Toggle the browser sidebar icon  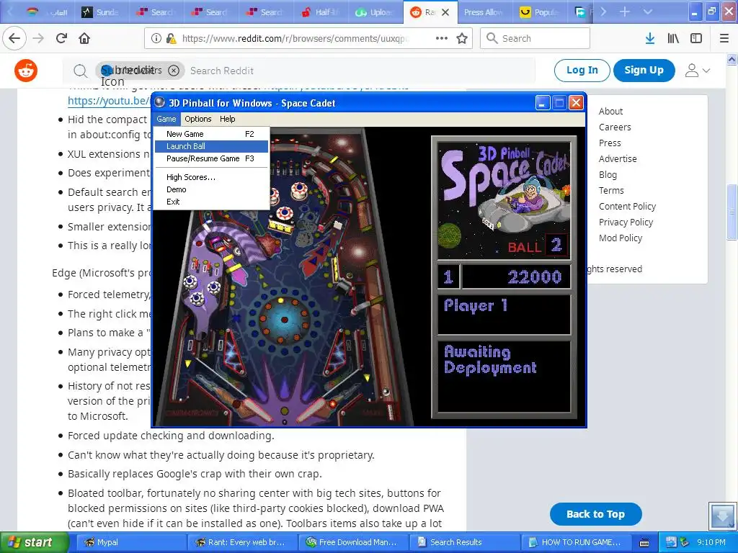pos(696,38)
